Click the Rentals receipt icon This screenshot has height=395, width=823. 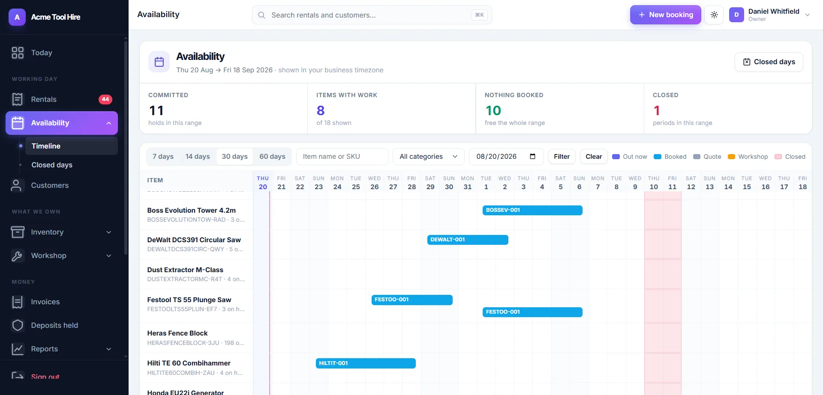(x=18, y=99)
